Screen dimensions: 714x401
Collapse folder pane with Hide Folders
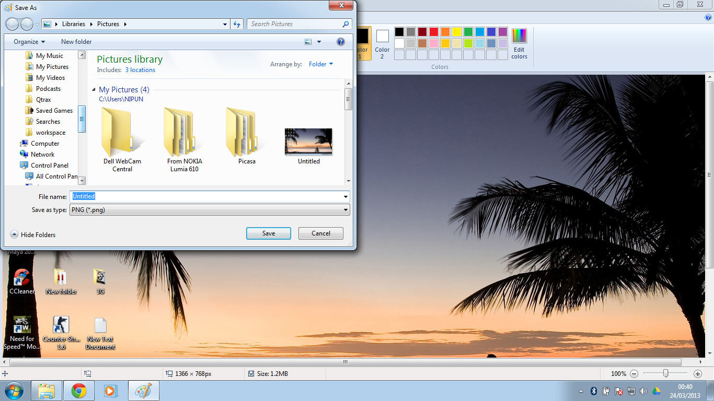point(33,235)
